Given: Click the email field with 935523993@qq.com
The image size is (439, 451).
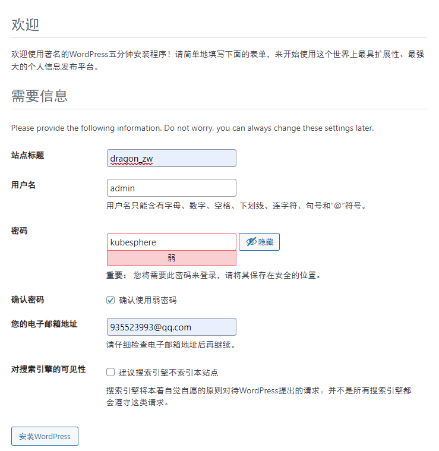Looking at the screenshot, I should coord(172,327).
